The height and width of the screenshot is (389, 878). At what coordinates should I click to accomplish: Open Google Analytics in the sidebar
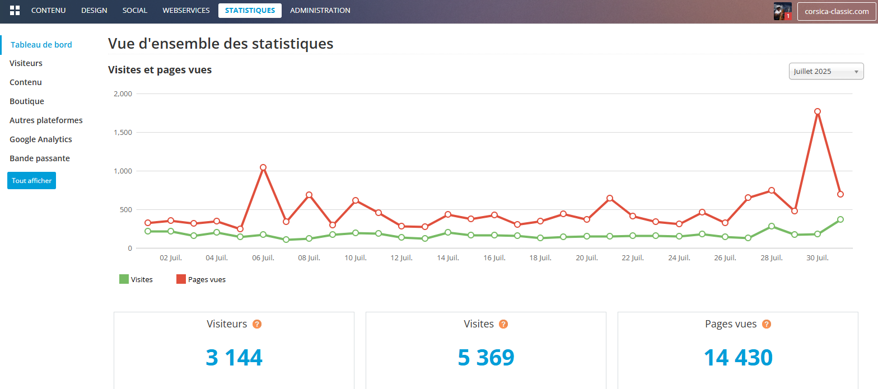coord(41,139)
